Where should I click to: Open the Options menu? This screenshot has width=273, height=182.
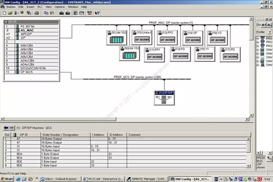(60, 7)
